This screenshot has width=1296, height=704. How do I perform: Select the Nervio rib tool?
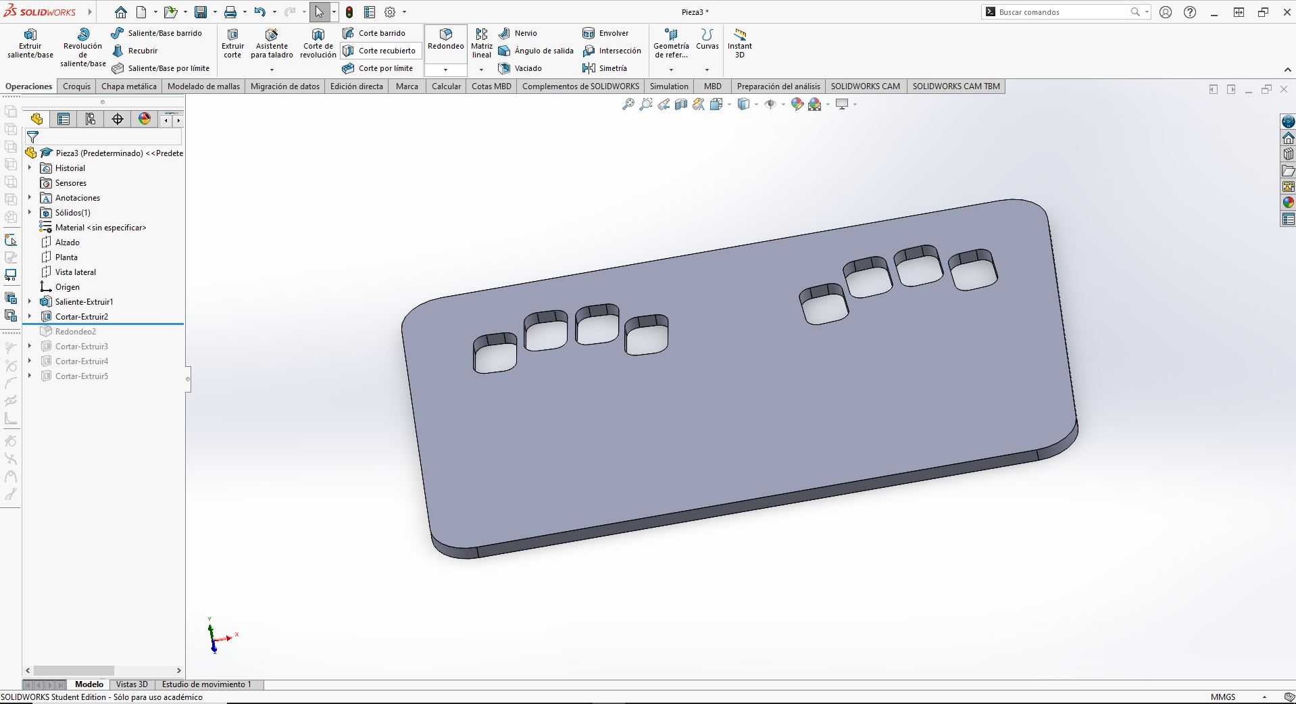[518, 33]
